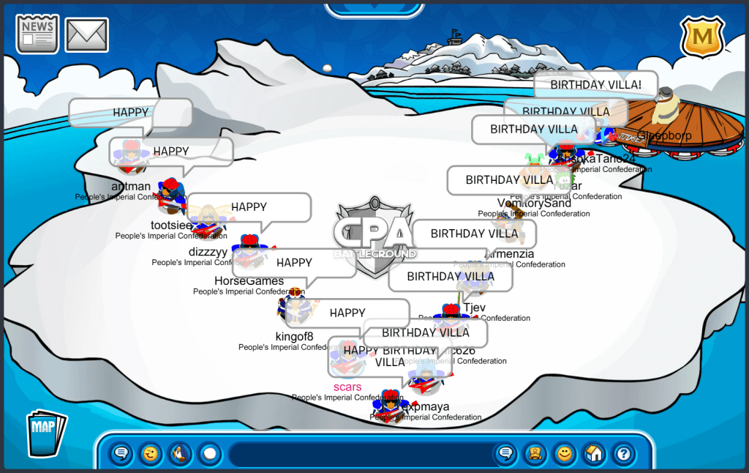The height and width of the screenshot is (473, 749).
Task: Expand the pull-down tab at top center
Action: point(374,8)
